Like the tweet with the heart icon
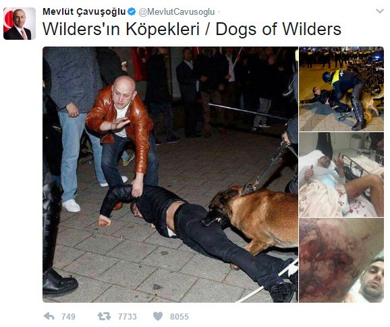 tap(158, 316)
